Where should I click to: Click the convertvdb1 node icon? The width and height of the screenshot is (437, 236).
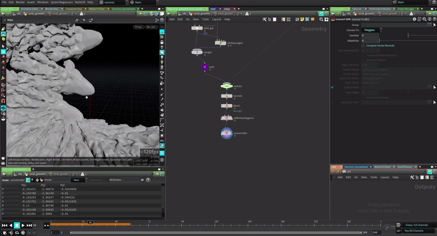coord(226,133)
